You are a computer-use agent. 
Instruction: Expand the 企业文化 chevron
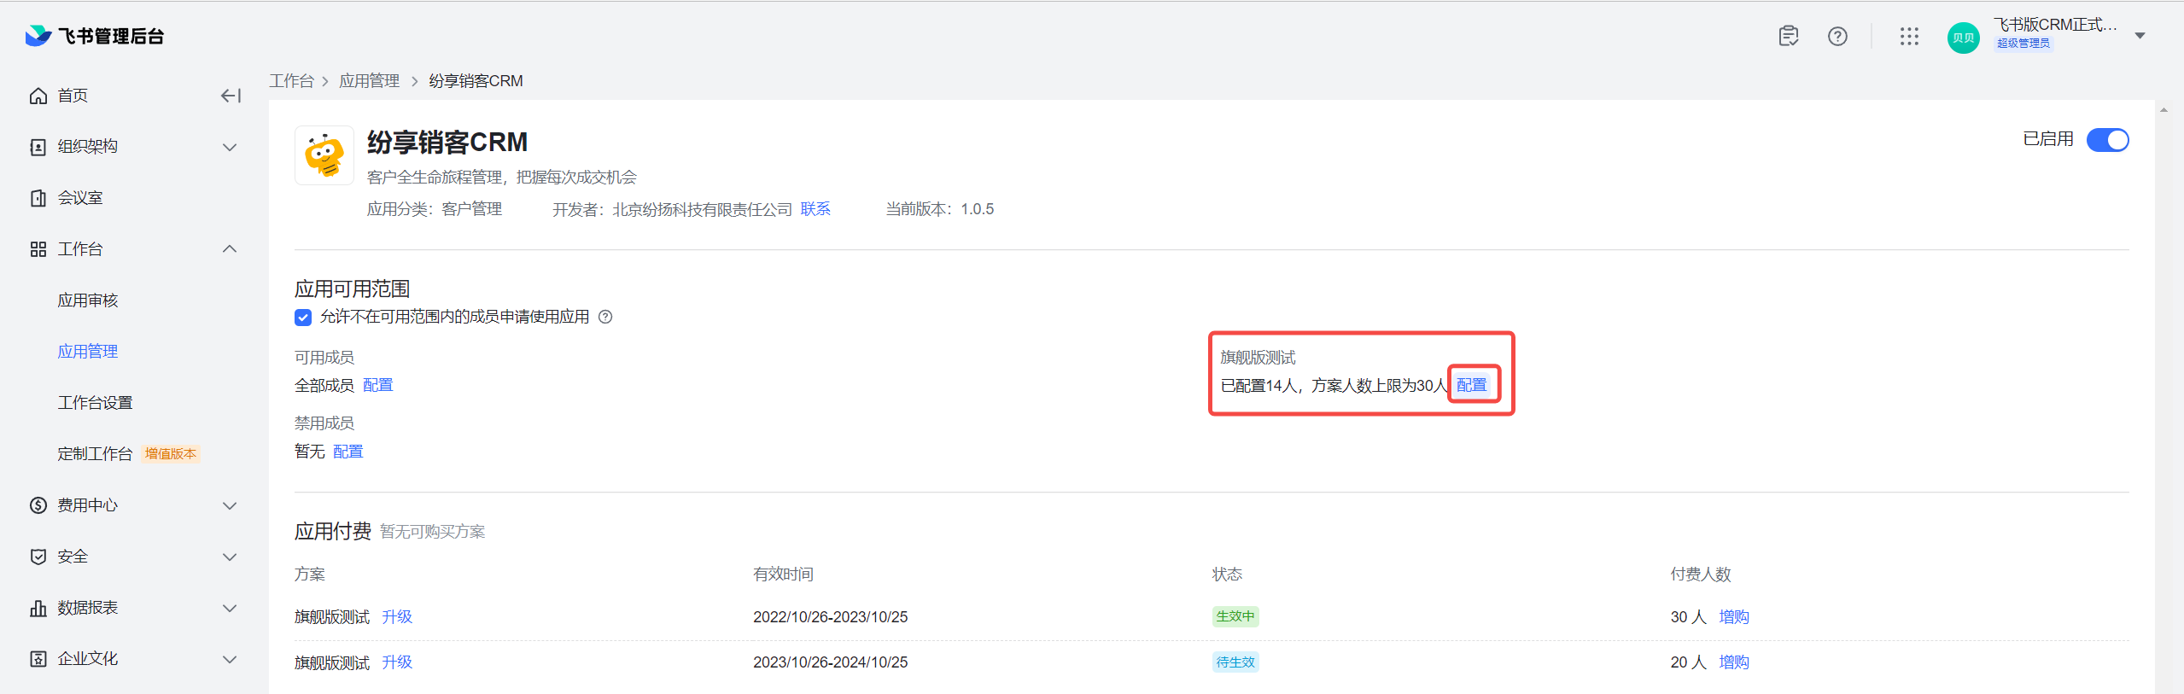[230, 659]
